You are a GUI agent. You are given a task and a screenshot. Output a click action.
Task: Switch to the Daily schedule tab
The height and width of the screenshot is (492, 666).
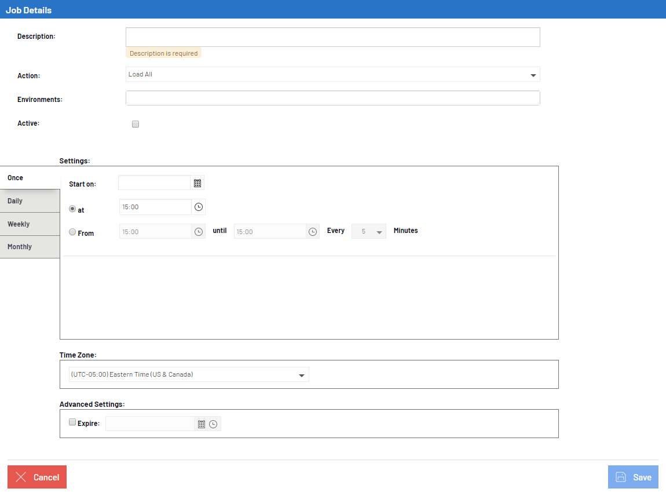[x=30, y=201]
